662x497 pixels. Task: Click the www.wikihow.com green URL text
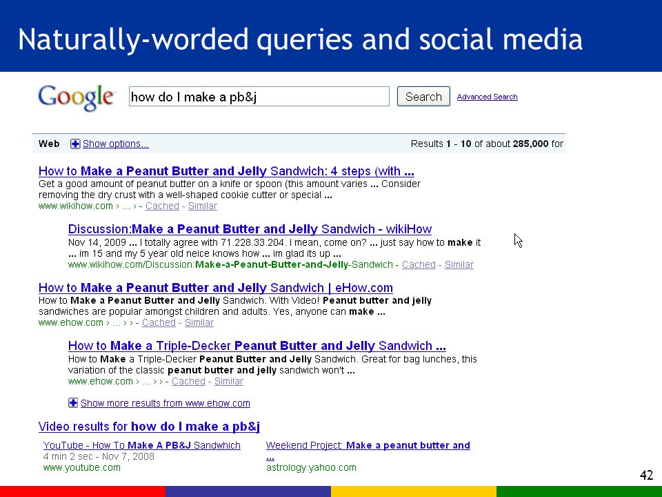pos(76,206)
